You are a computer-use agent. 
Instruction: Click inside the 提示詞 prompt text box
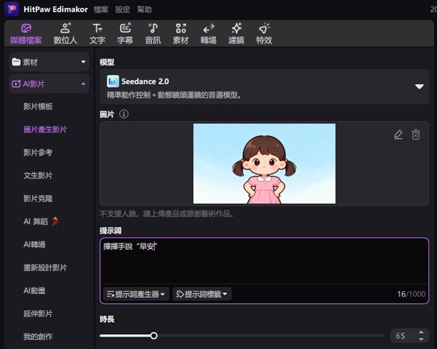pos(264,261)
